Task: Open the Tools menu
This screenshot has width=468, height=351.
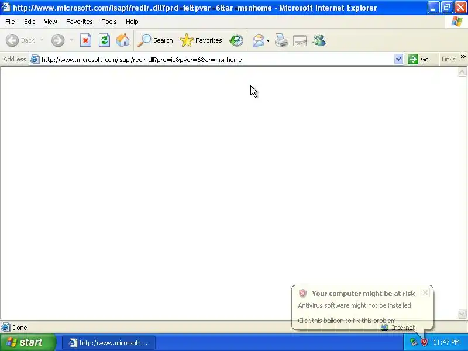Action: (109, 22)
